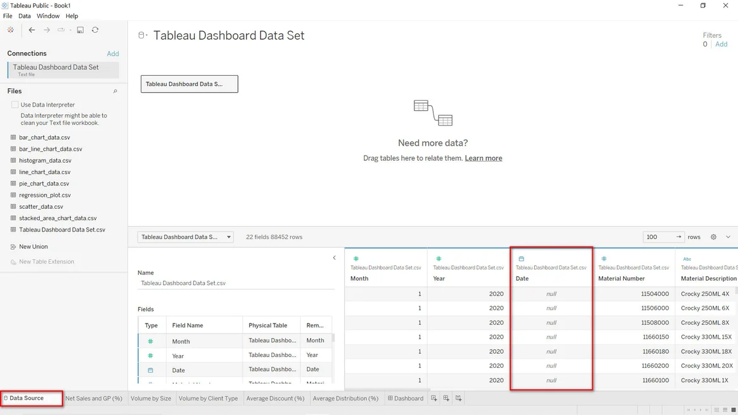Enable the Use Data Interpreter checkbox

(x=15, y=105)
